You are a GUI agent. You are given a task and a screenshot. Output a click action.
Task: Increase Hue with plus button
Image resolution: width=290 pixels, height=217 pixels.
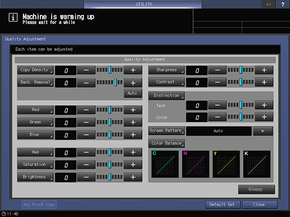pos(133,153)
